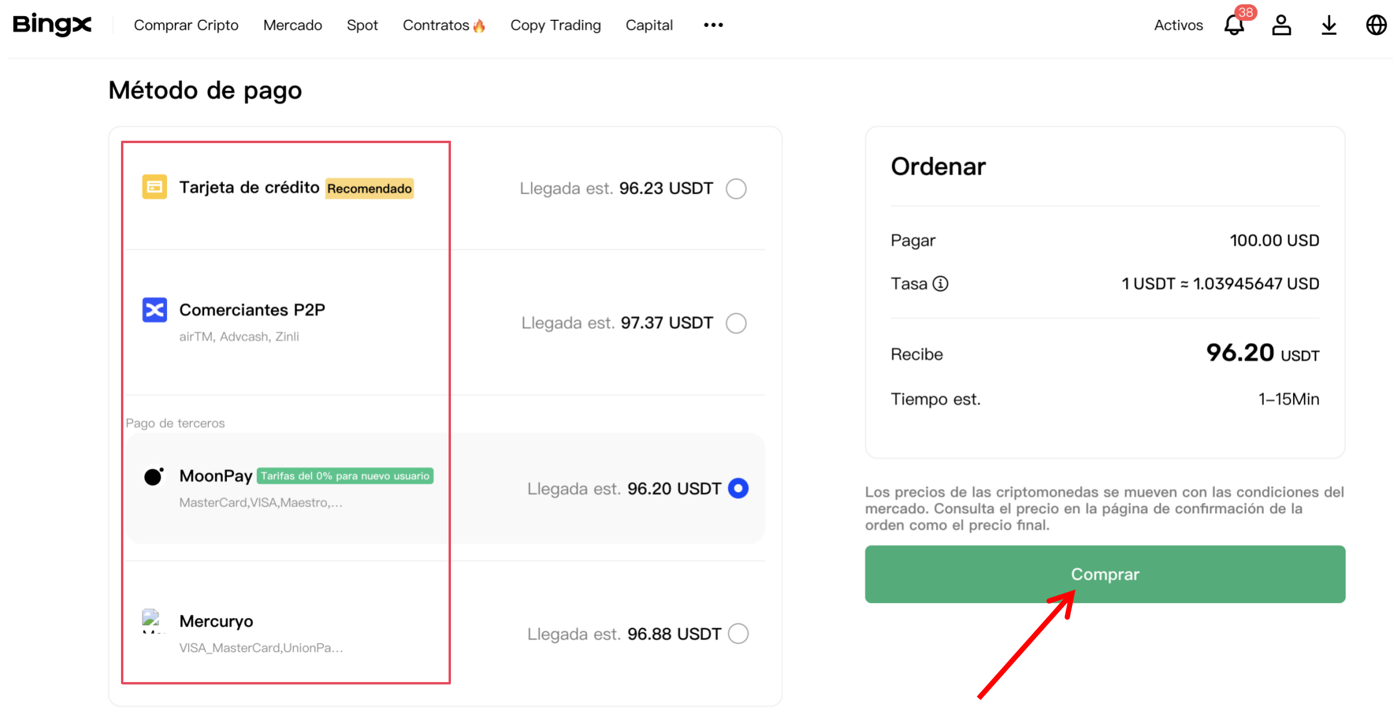Image resolution: width=1393 pixels, height=715 pixels.
Task: Click the MoonPay label
Action: click(x=216, y=476)
